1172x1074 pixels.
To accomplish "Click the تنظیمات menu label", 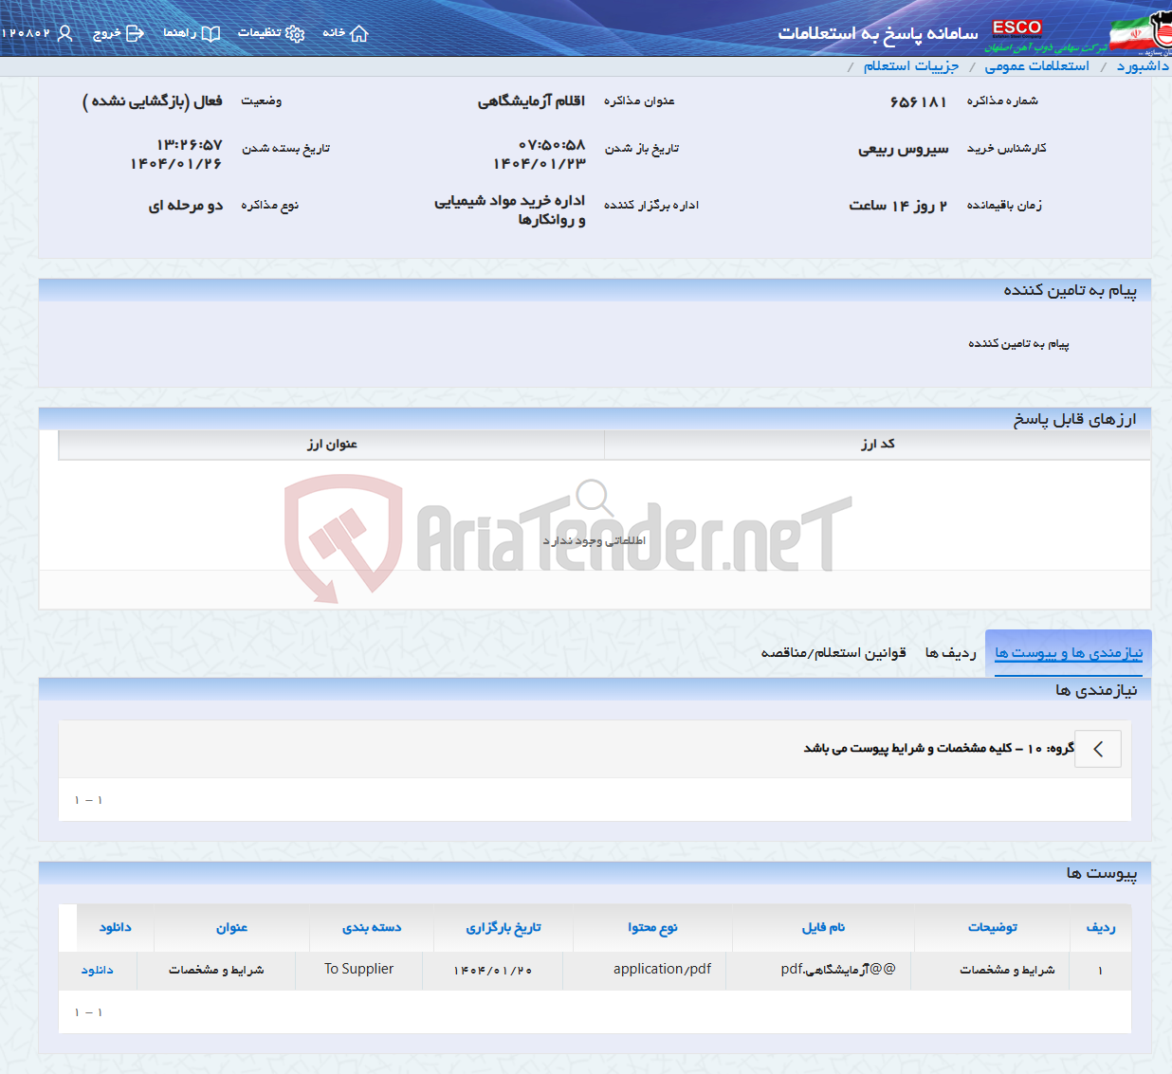I will 259,33.
